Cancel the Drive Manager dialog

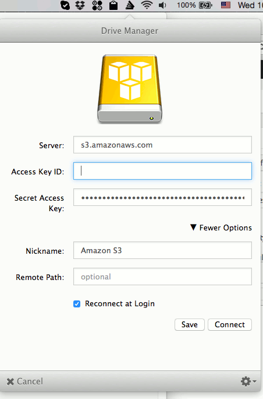25,381
